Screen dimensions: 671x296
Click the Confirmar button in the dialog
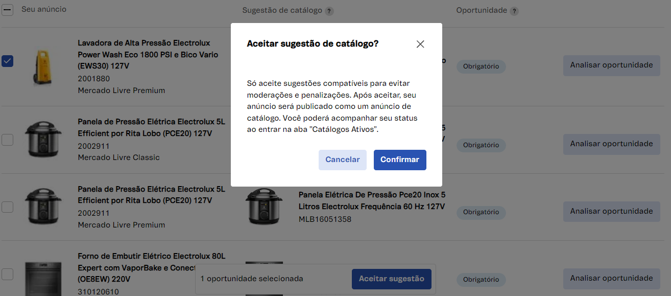(400, 160)
